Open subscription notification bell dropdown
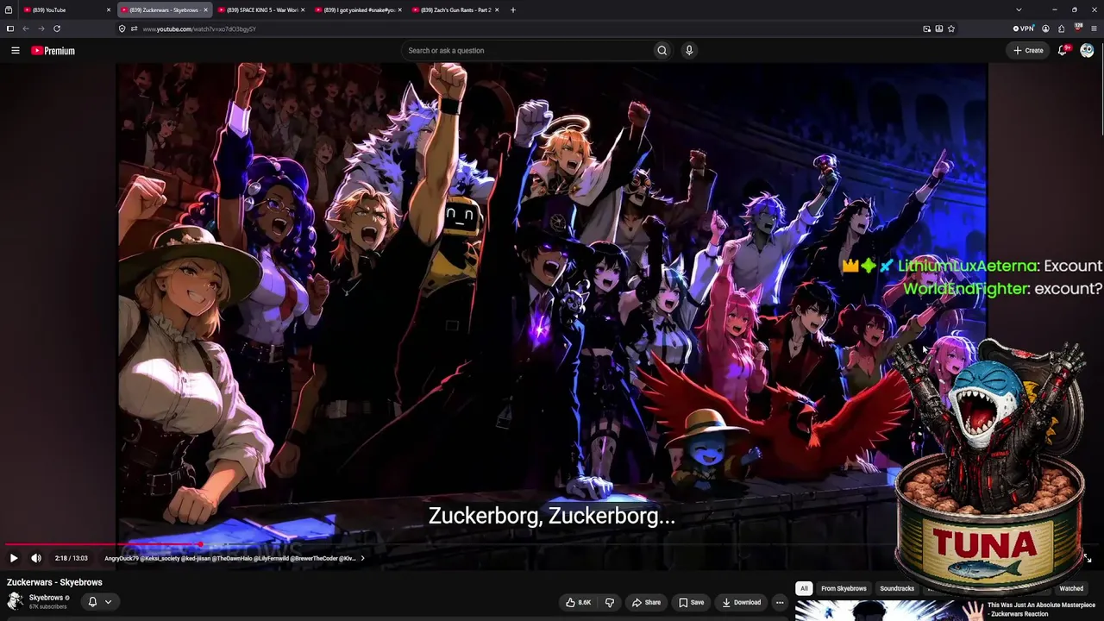The width and height of the screenshot is (1104, 621). coord(100,601)
